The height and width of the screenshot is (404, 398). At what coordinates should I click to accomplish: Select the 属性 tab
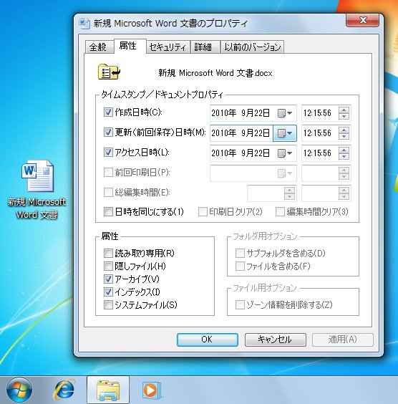click(x=130, y=46)
